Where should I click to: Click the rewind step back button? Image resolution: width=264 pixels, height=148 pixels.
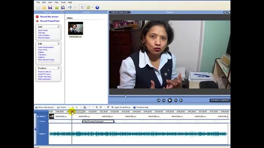[164, 100]
